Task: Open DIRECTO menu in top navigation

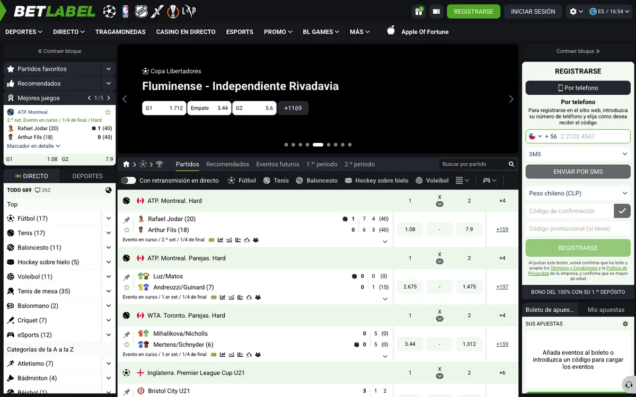Action: (x=69, y=32)
